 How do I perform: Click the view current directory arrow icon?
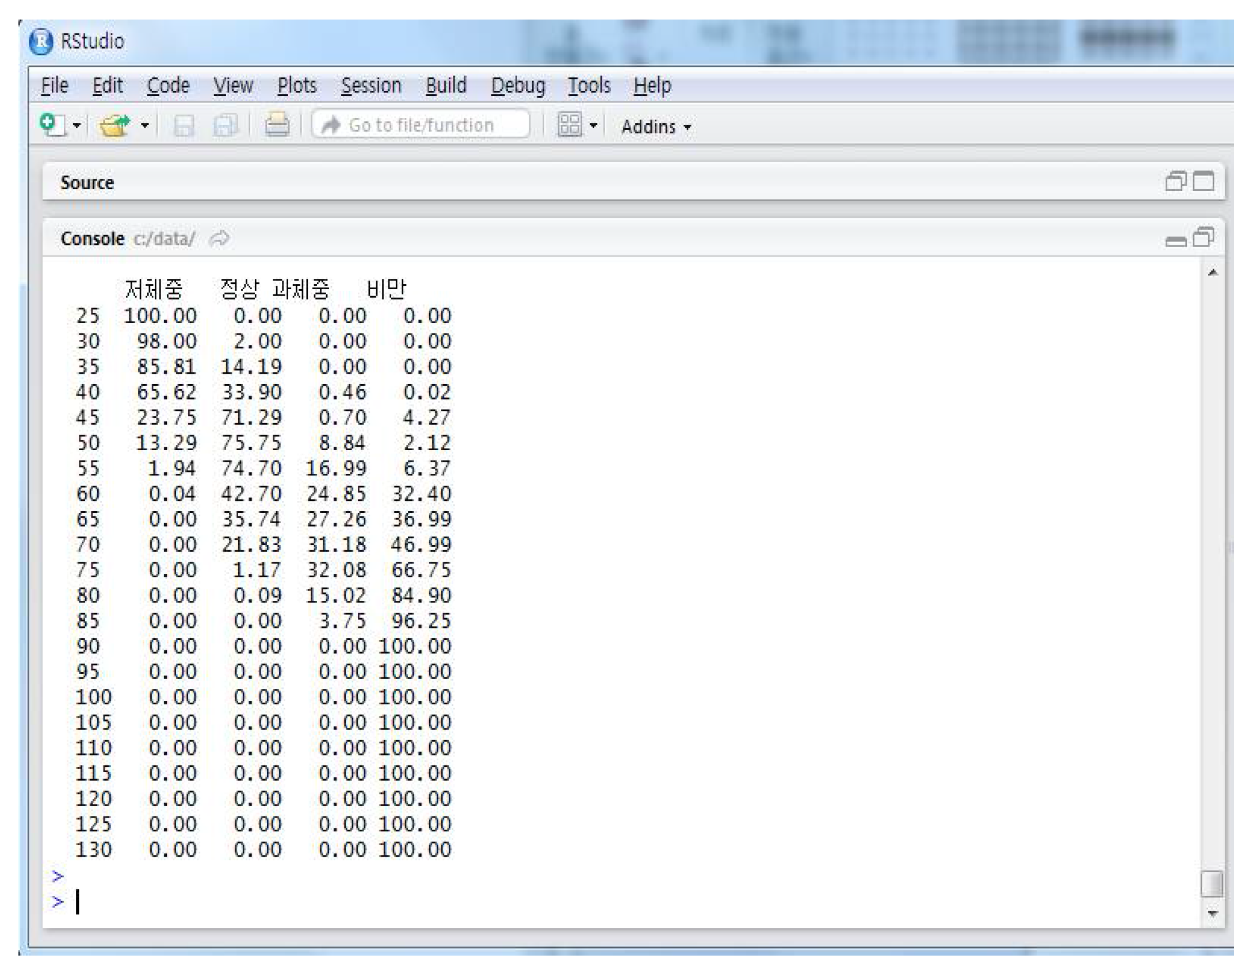pyautogui.click(x=219, y=238)
